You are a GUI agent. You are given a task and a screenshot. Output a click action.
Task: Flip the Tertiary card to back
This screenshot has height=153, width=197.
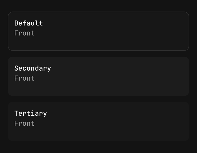(x=99, y=121)
